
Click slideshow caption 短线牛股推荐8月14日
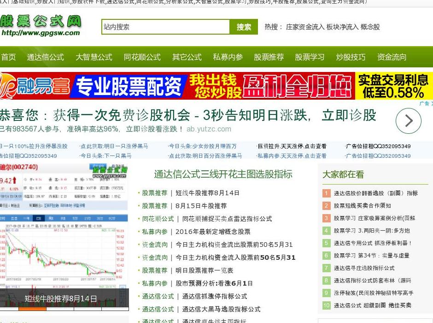pyautogui.click(x=61, y=299)
